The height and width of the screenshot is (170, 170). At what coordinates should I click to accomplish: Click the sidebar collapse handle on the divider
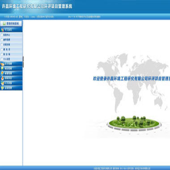(23, 62)
